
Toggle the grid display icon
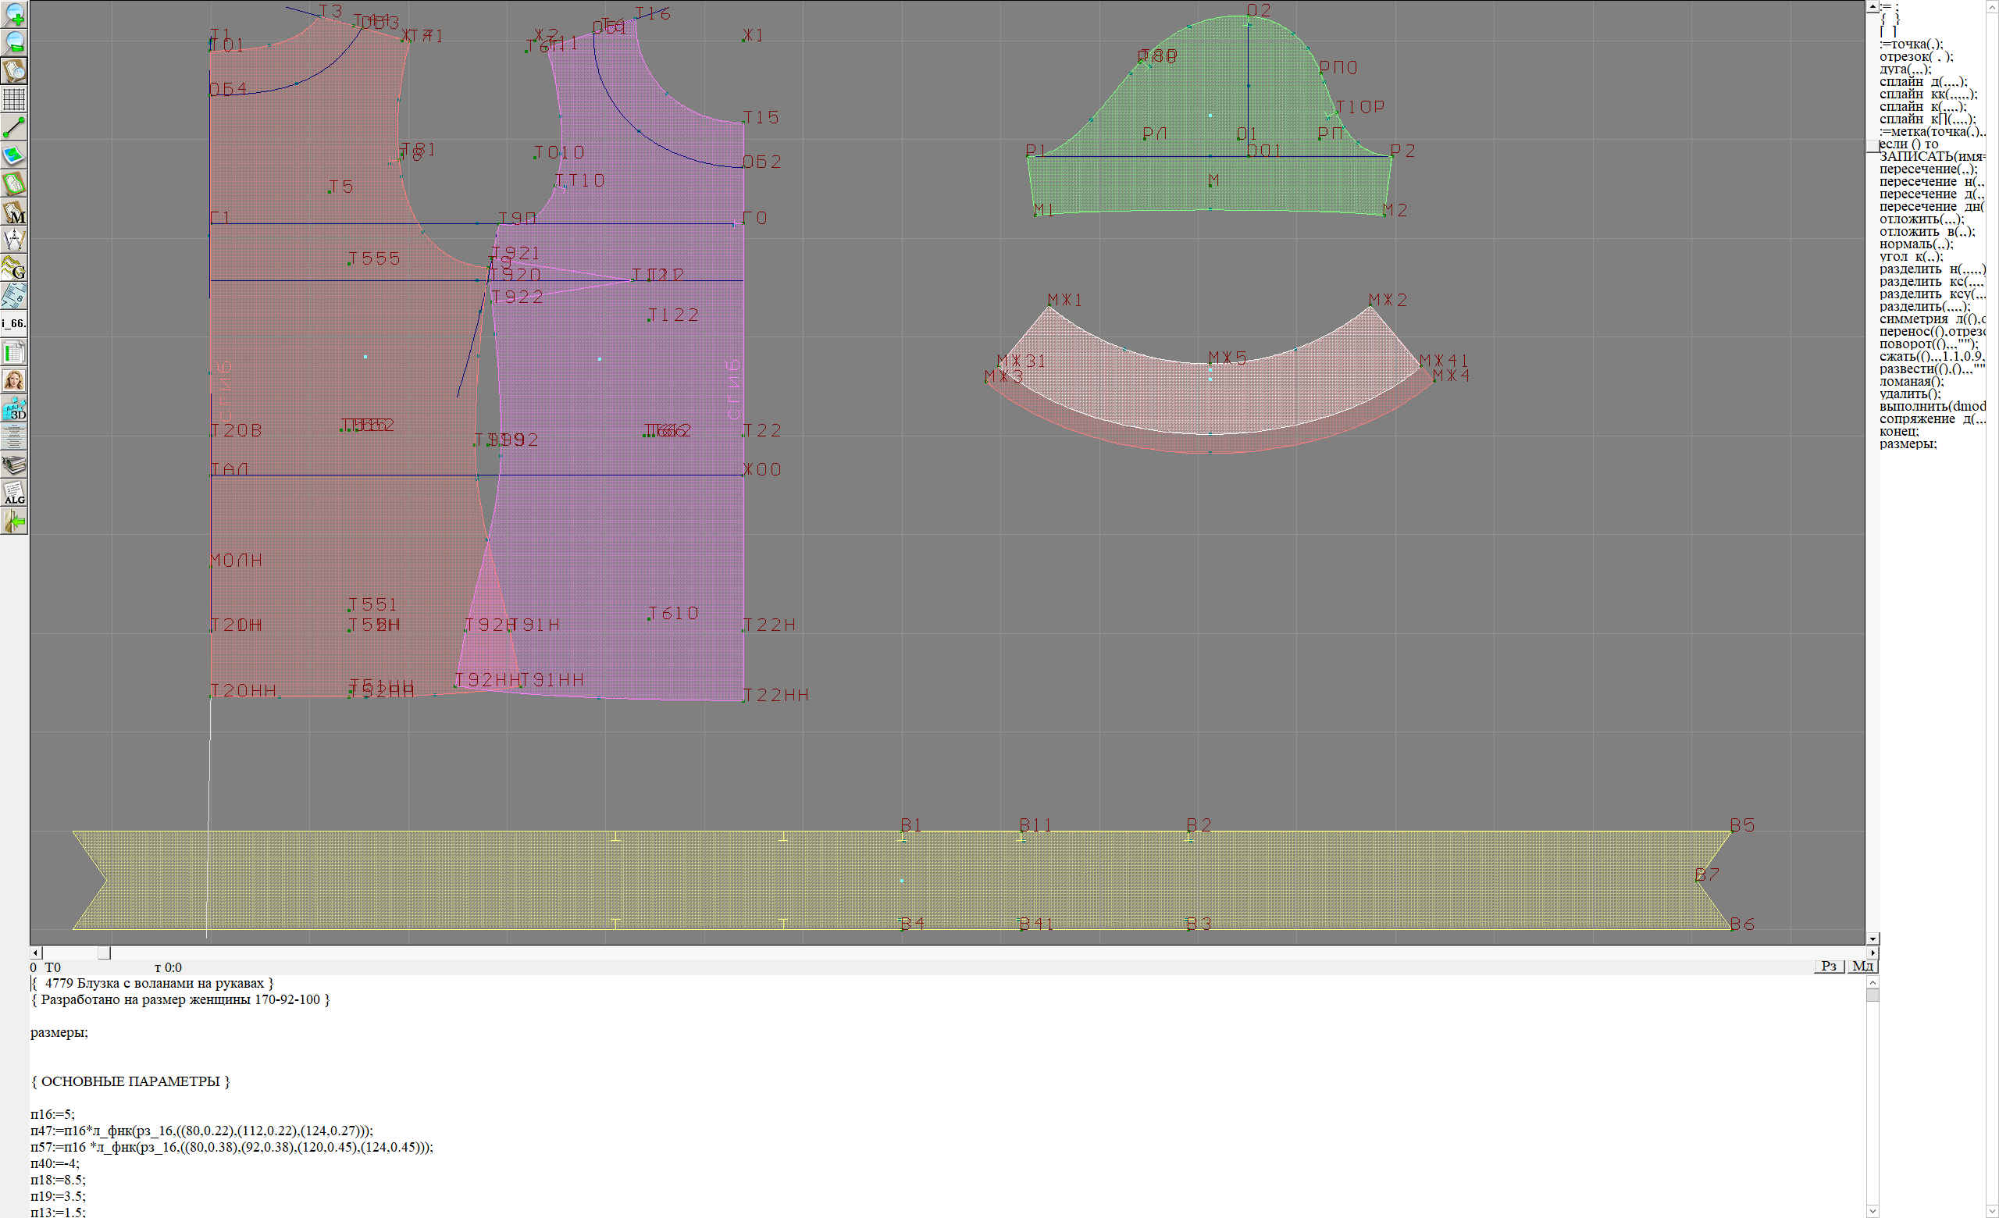coord(15,99)
